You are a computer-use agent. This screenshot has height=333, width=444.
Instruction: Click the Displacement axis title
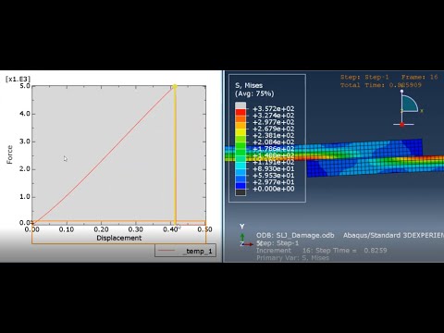click(x=119, y=238)
